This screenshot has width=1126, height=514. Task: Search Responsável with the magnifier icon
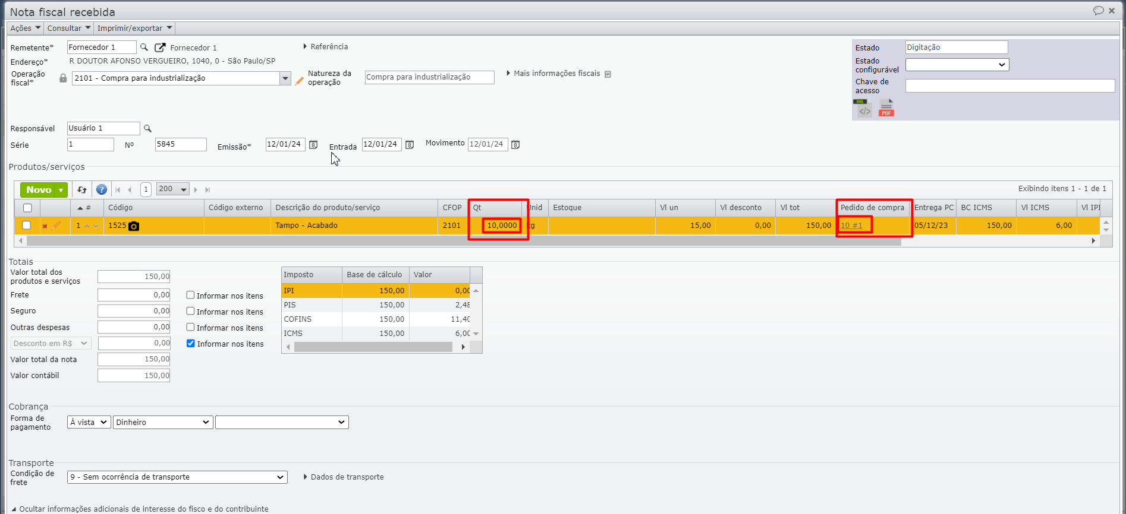147,128
